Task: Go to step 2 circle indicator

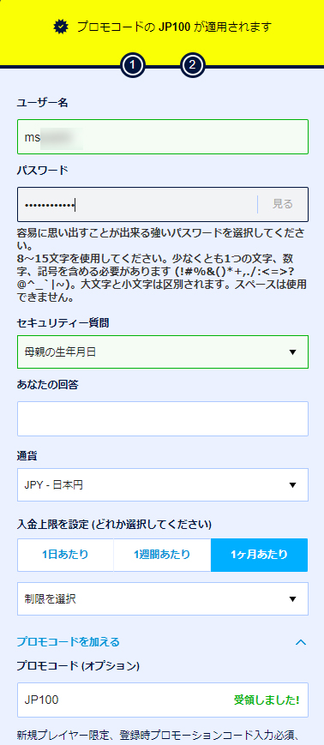Action: 192,65
